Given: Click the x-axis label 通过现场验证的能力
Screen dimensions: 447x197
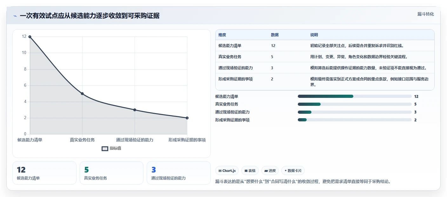Looking at the screenshot, I should (x=135, y=140).
